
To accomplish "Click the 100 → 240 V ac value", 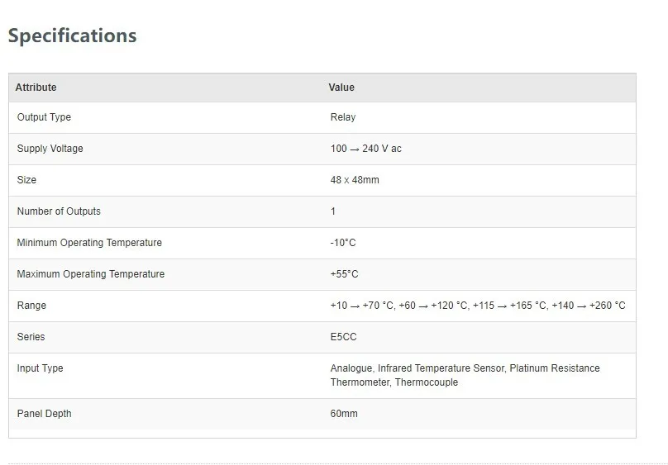I will [365, 149].
